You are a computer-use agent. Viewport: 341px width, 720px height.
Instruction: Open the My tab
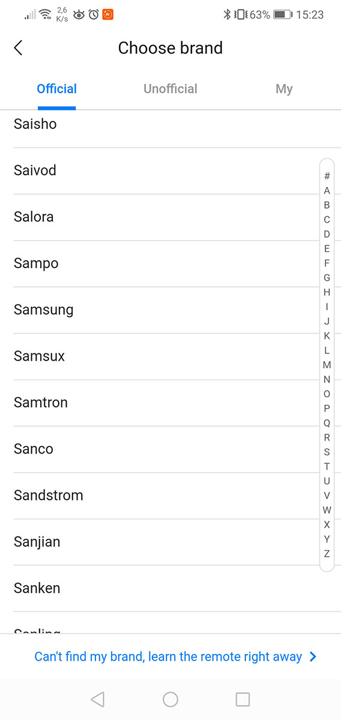click(284, 89)
